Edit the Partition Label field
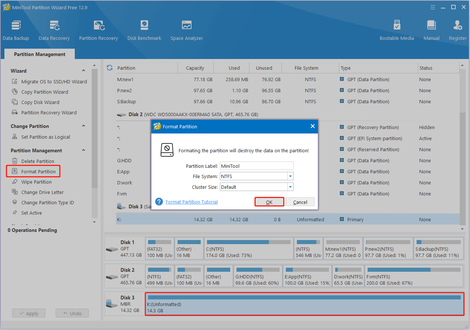This screenshot has height=330, width=470. (256, 166)
